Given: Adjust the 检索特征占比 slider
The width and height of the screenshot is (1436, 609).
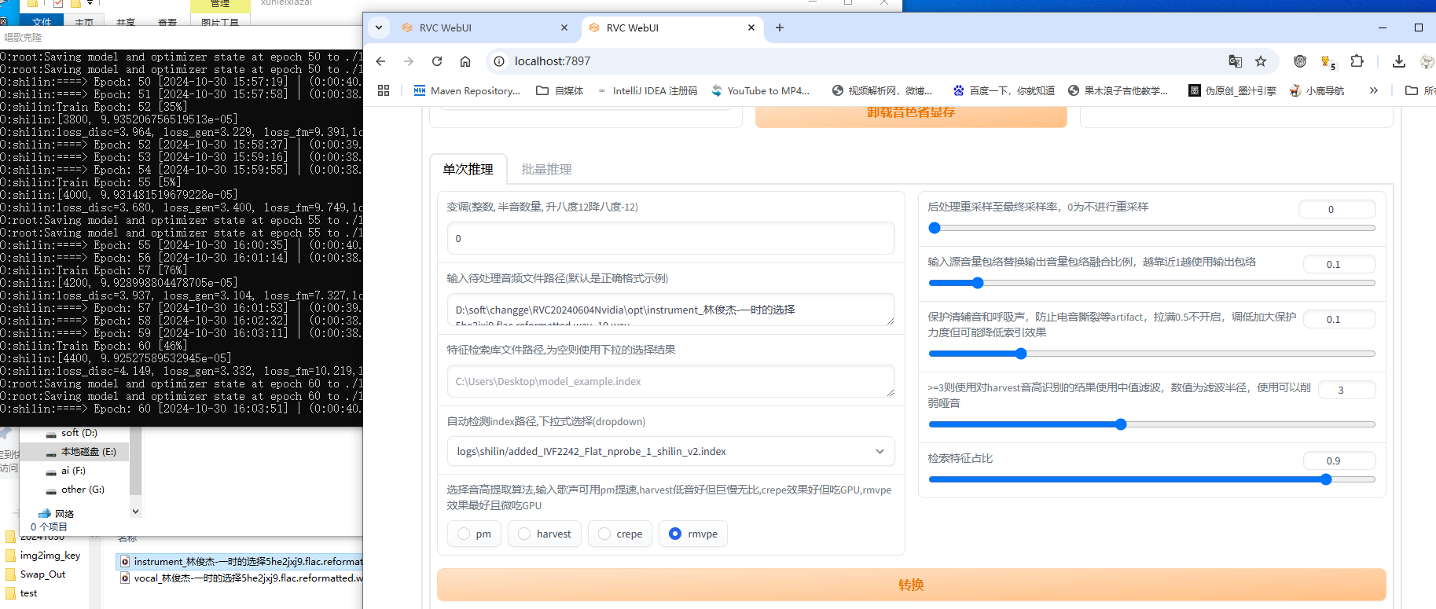Looking at the screenshot, I should [1151, 479].
